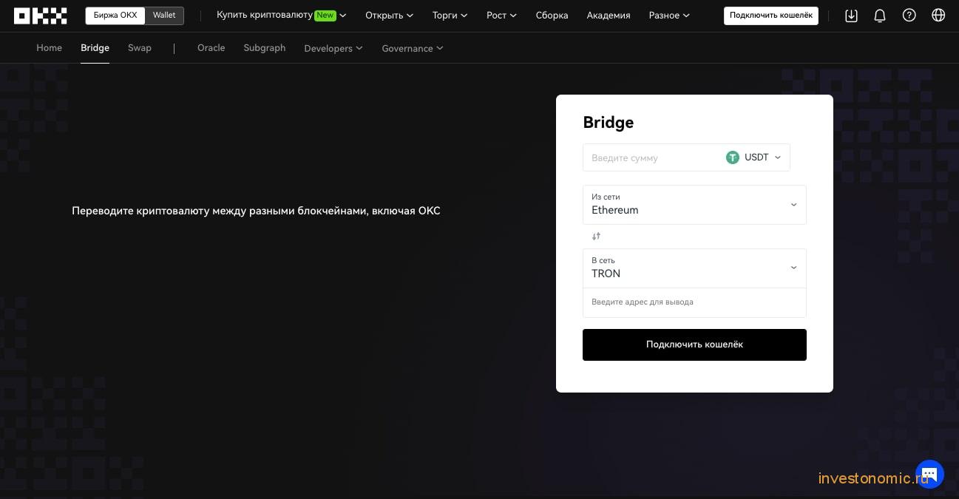The height and width of the screenshot is (499, 959).
Task: Open the Governance dropdown
Action: [x=413, y=48]
